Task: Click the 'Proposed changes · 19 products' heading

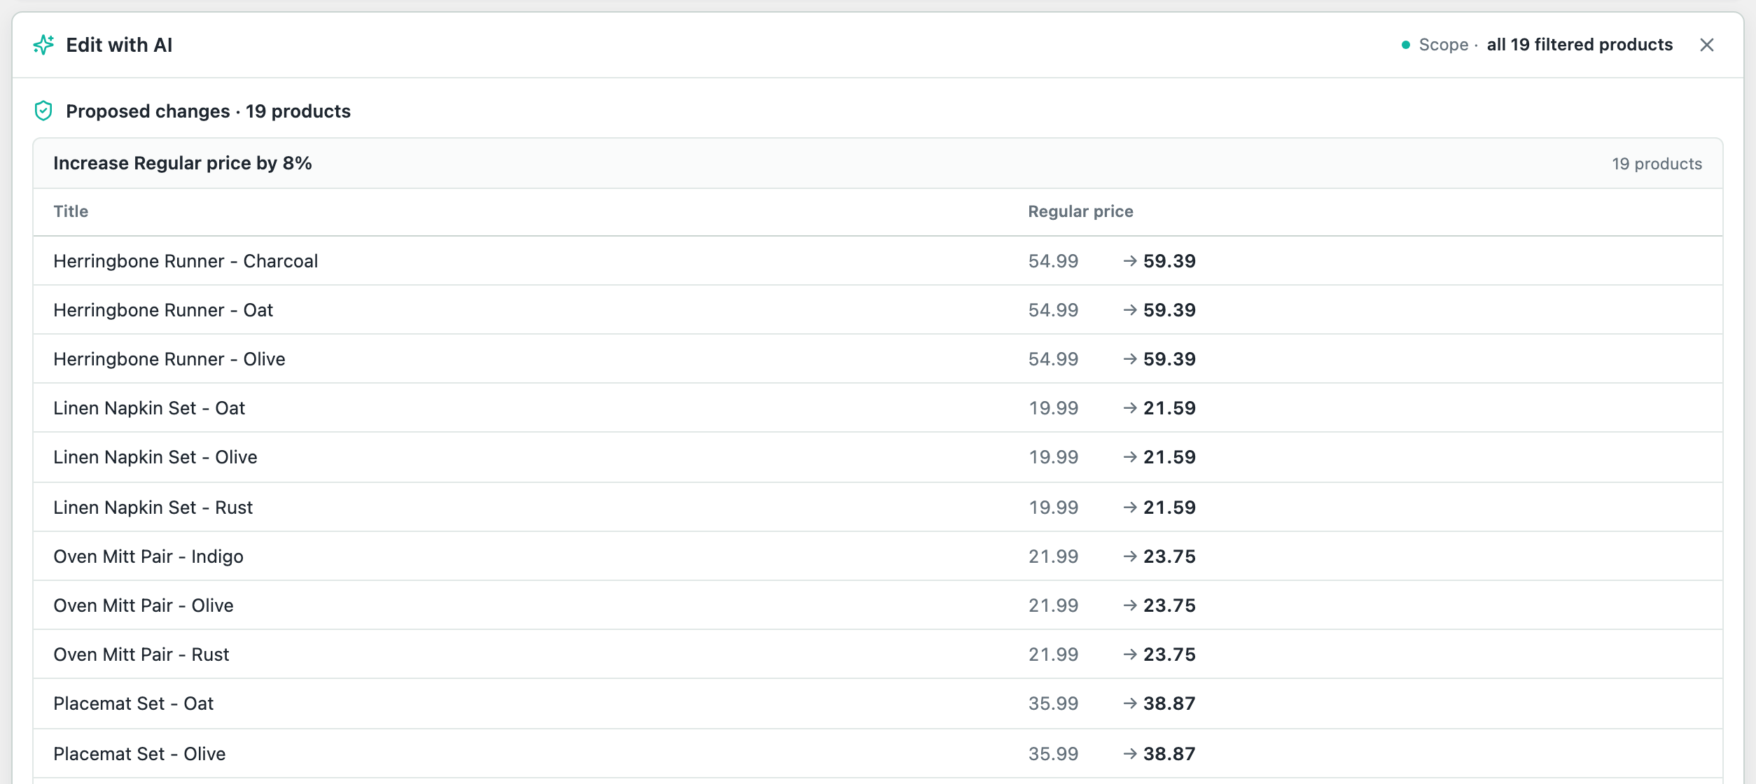Action: [x=208, y=111]
